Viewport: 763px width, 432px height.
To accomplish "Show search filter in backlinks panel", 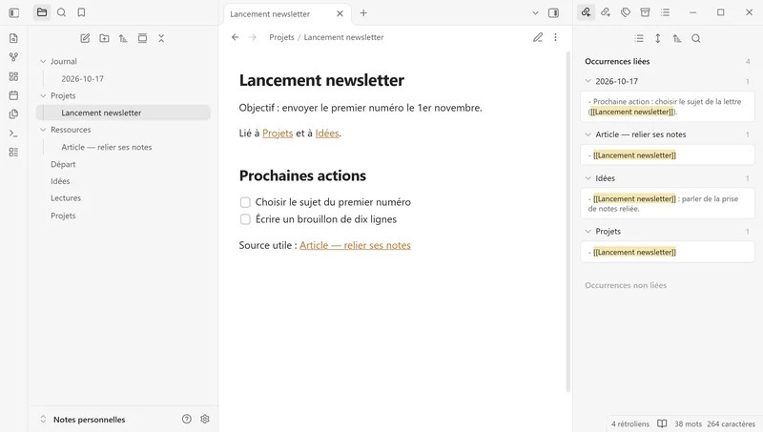I will click(x=696, y=38).
